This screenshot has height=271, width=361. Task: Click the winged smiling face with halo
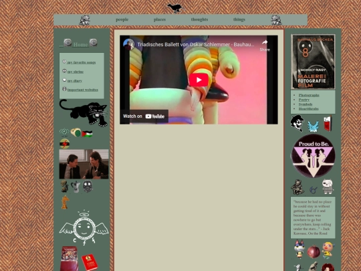(x=84, y=228)
